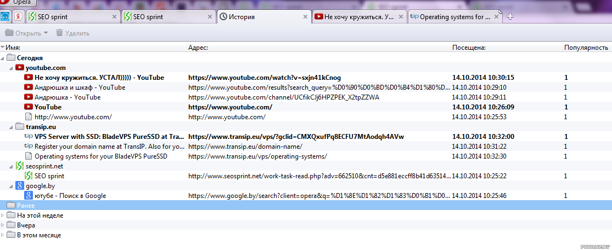The width and height of the screenshot is (612, 251).
Task: Open the Opera main menu button
Action: [19, 2]
